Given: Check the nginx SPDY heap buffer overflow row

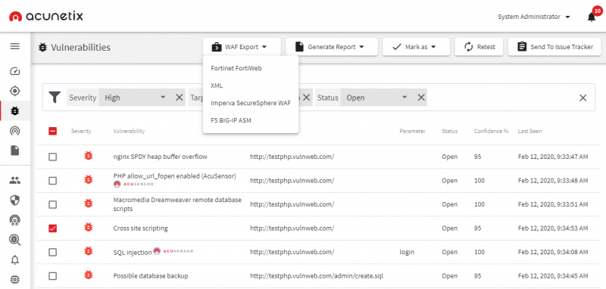Looking at the screenshot, I should (x=52, y=157).
